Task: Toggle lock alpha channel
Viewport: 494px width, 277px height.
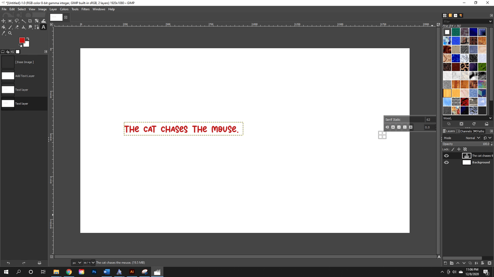Action: [x=465, y=149]
